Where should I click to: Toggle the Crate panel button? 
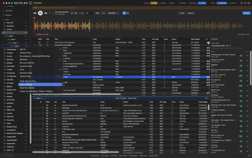click(x=202, y=3)
